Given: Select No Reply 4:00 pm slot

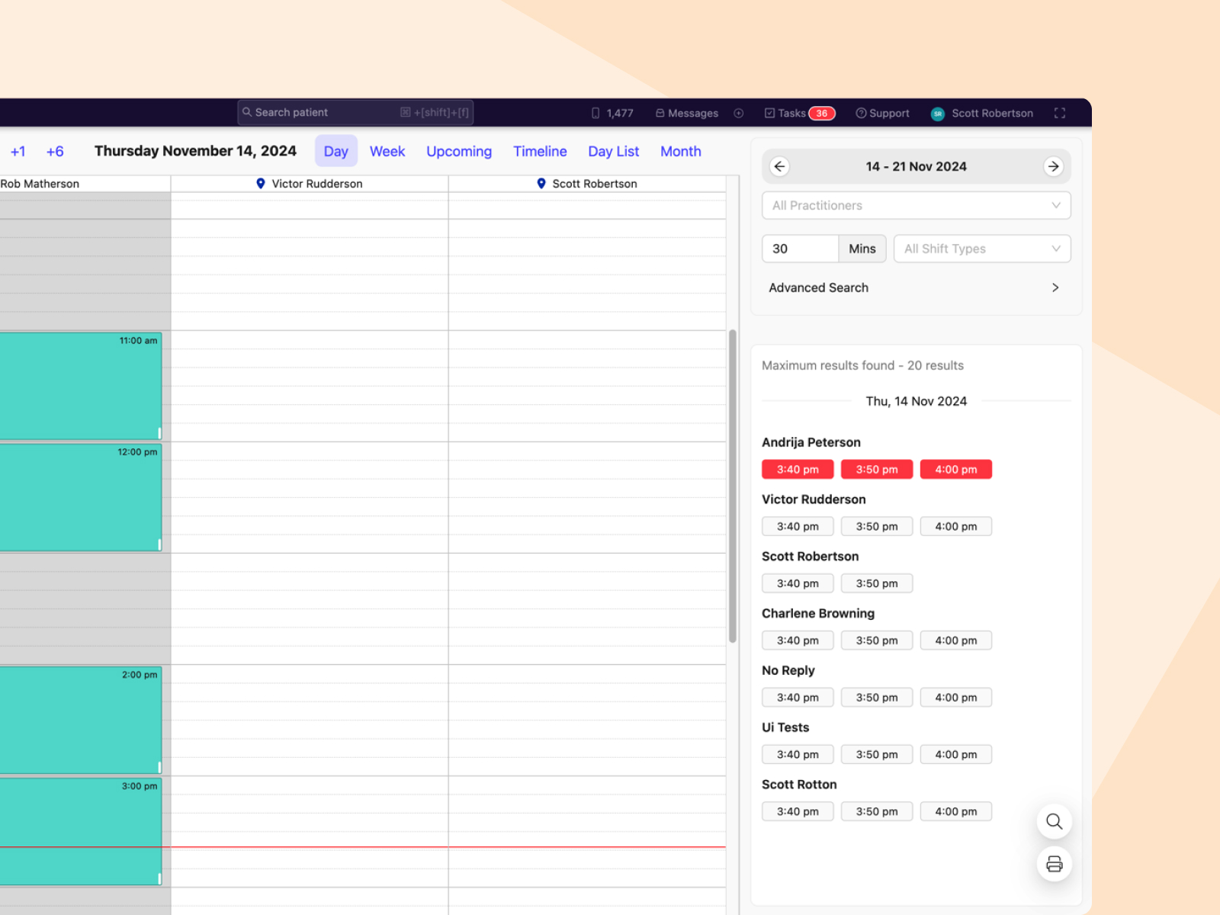Looking at the screenshot, I should (x=956, y=698).
